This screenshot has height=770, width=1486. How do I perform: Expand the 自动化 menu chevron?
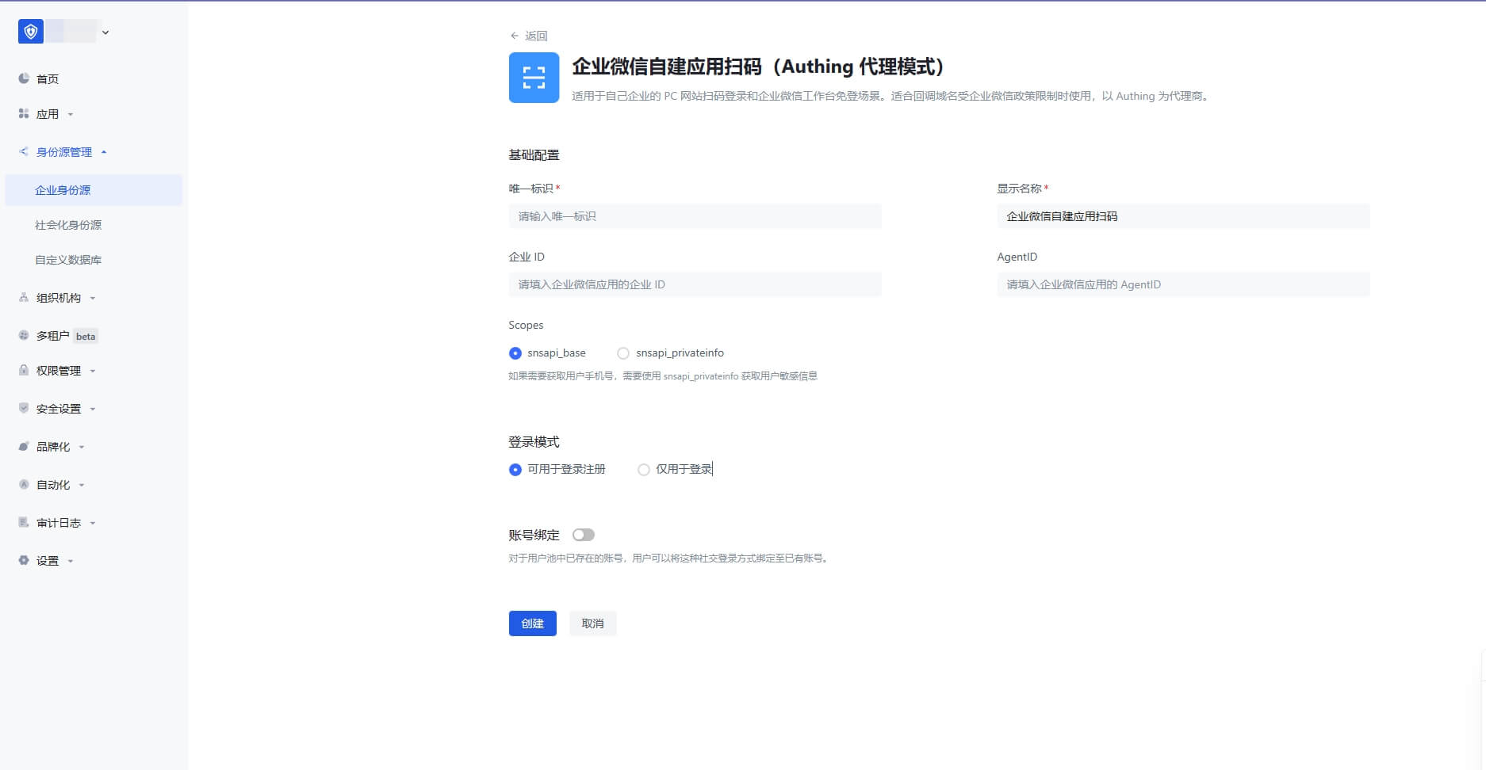point(82,485)
